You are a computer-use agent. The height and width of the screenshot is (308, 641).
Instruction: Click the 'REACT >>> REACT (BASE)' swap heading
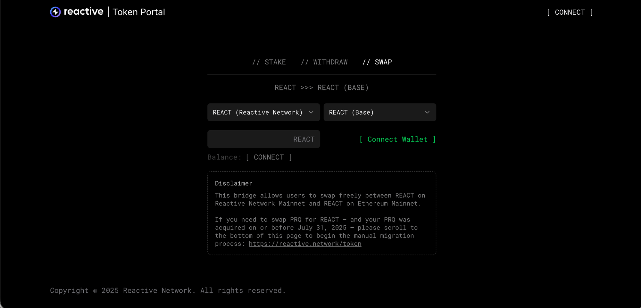(321, 88)
